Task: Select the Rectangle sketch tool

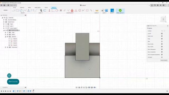Action: 17,10
